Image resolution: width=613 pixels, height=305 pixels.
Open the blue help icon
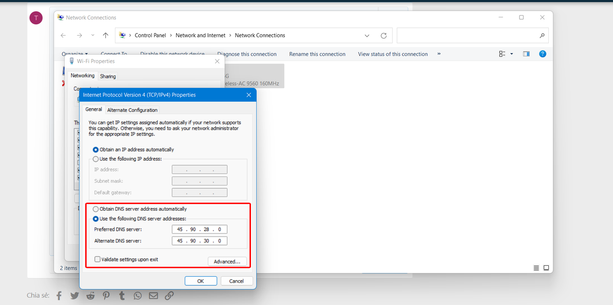543,54
